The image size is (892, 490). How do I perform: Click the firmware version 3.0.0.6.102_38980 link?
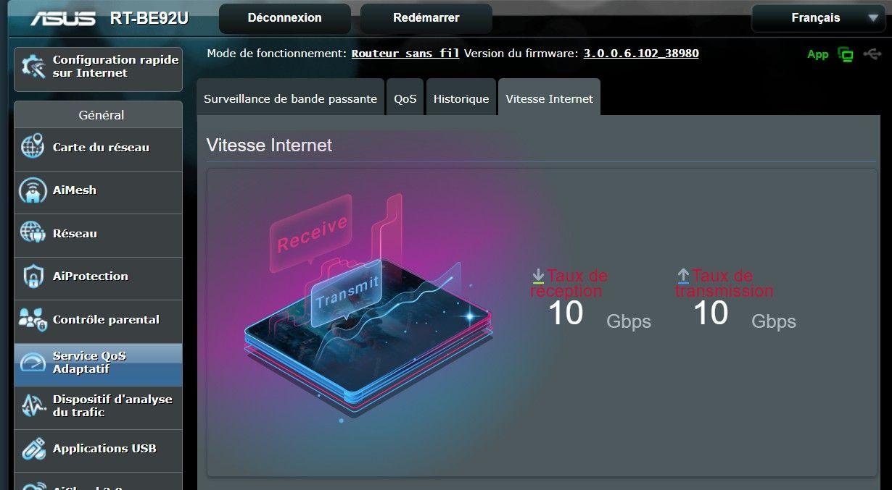click(x=641, y=54)
